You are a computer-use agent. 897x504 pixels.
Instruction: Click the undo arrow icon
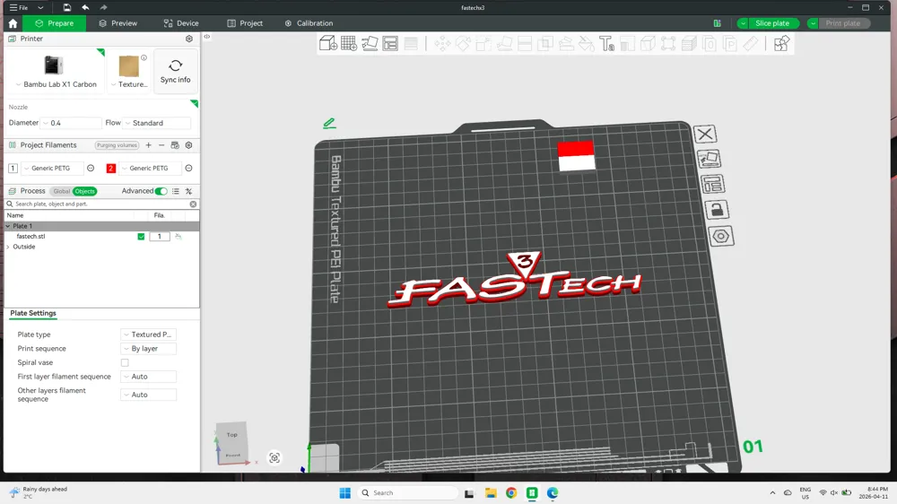coord(85,7)
